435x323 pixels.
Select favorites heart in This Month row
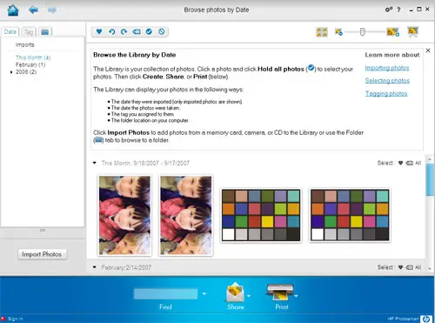coord(400,163)
